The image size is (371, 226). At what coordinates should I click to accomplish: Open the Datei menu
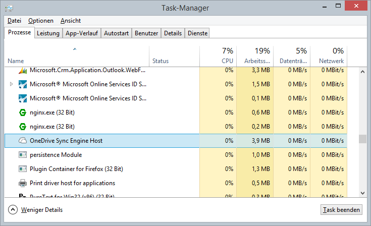(x=14, y=21)
